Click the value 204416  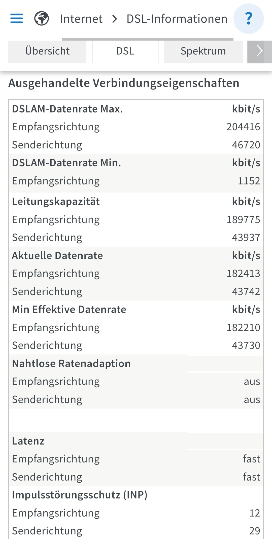pos(243,127)
